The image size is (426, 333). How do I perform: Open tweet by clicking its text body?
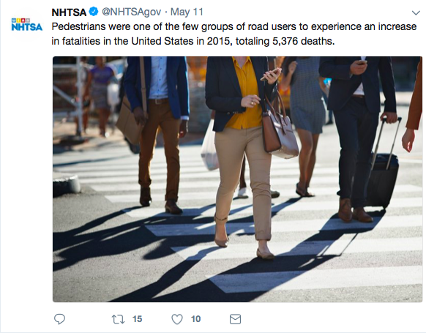[x=234, y=34]
